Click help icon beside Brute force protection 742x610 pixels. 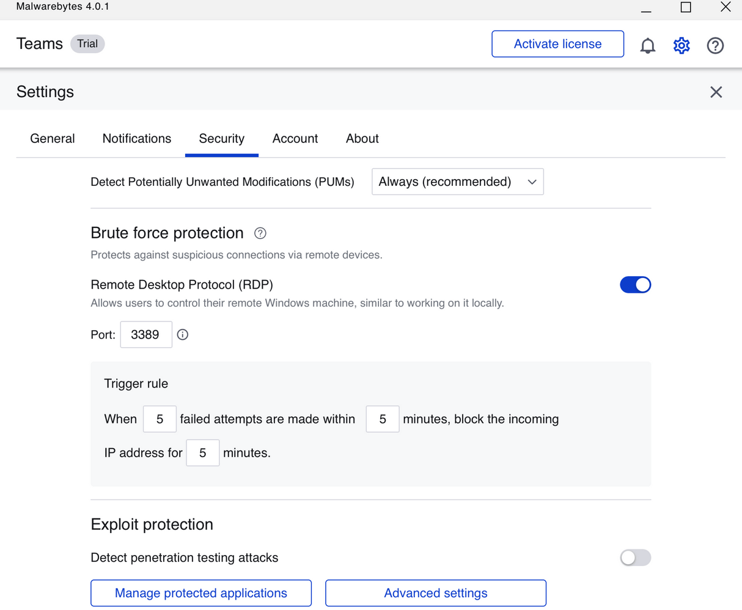tap(260, 233)
